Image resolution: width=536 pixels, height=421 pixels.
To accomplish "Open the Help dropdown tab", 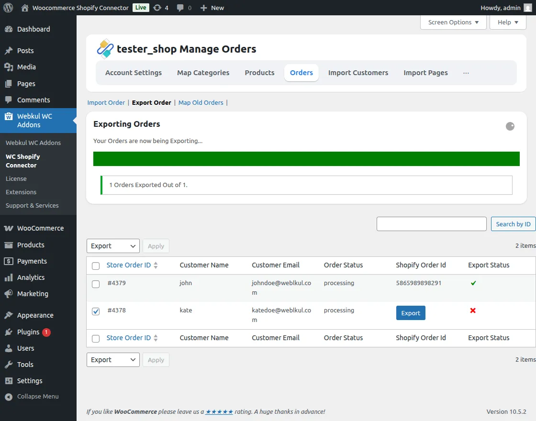I will click(x=508, y=22).
